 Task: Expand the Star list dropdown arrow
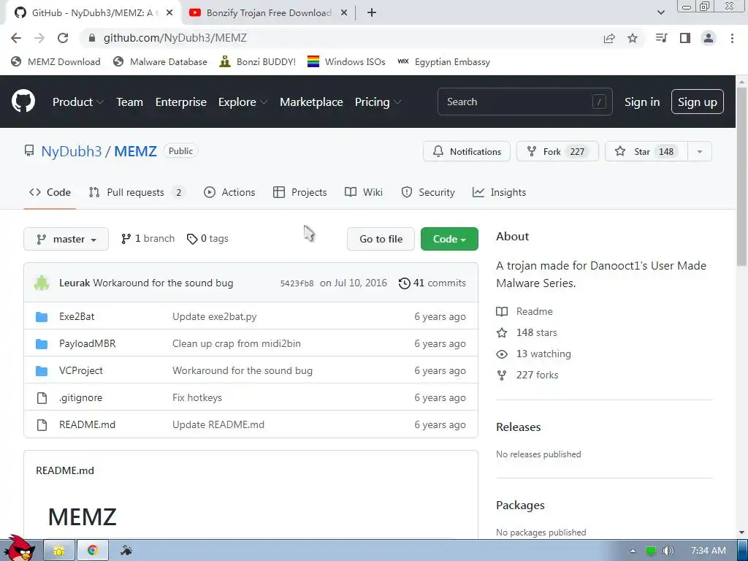click(x=699, y=152)
